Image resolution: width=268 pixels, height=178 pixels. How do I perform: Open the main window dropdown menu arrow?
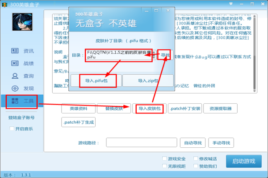pos(231,4)
